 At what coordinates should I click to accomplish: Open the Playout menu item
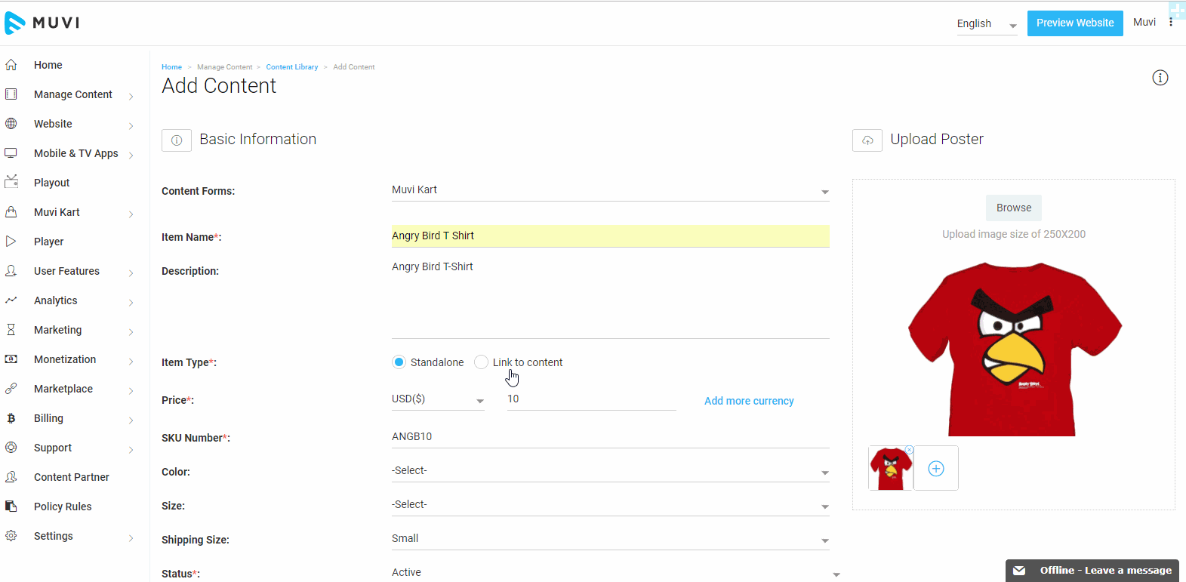click(51, 183)
